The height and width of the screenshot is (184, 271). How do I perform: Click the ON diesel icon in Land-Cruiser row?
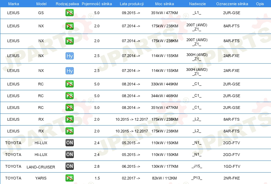tap(69, 166)
